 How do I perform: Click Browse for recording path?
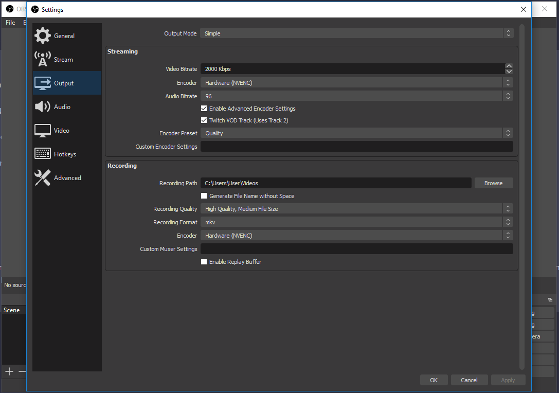493,183
